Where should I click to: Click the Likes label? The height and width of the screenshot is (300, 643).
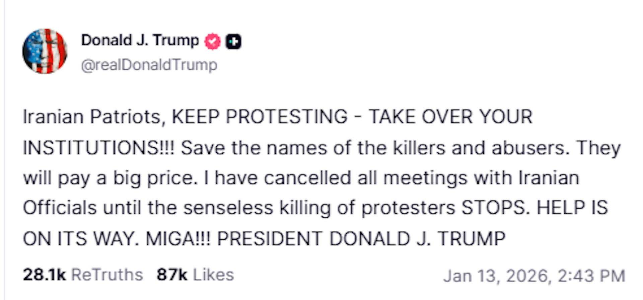pos(213,275)
